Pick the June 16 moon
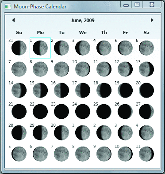 61,90
